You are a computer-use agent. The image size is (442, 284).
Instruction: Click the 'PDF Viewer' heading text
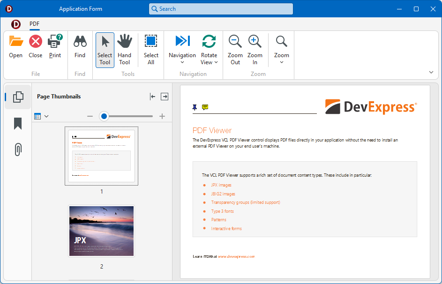(x=212, y=130)
